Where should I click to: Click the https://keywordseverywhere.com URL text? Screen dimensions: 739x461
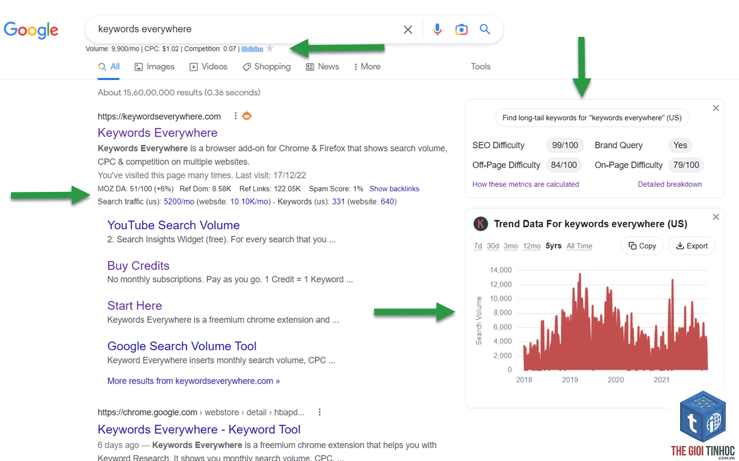click(x=159, y=116)
